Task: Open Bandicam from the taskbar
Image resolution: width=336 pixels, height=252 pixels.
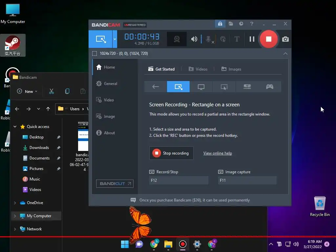Action: click(183, 244)
